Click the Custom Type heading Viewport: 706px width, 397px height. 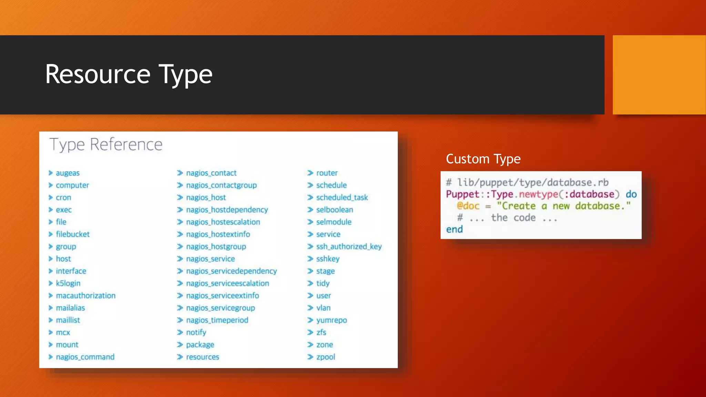pos(483,159)
